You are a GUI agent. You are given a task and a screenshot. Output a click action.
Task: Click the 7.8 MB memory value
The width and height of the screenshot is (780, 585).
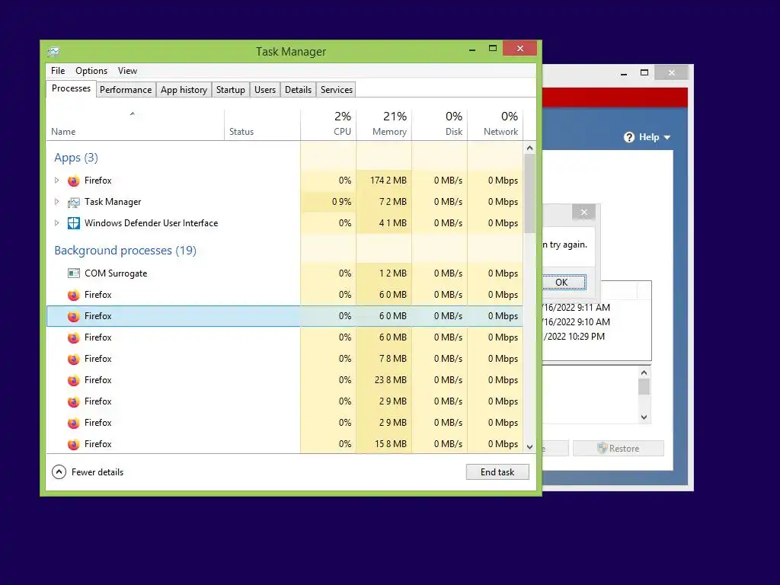[x=393, y=359]
